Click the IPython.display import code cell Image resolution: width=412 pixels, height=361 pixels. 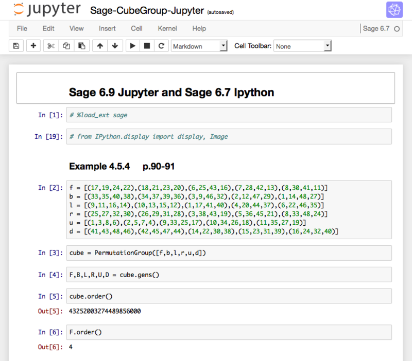pyautogui.click(x=229, y=136)
